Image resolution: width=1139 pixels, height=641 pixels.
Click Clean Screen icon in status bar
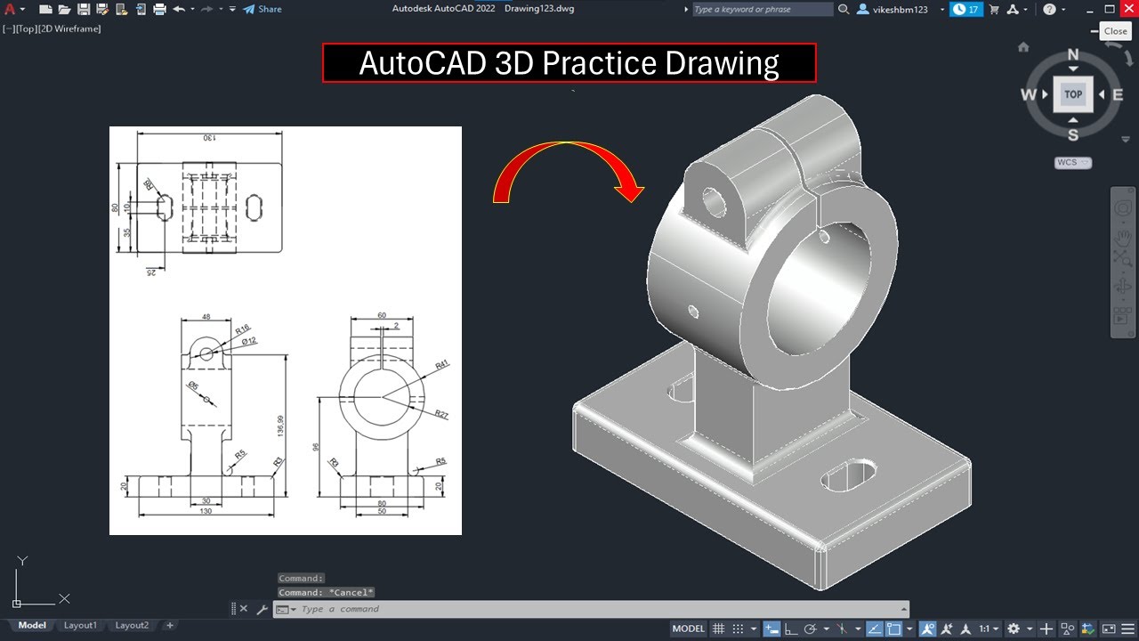1109,629
